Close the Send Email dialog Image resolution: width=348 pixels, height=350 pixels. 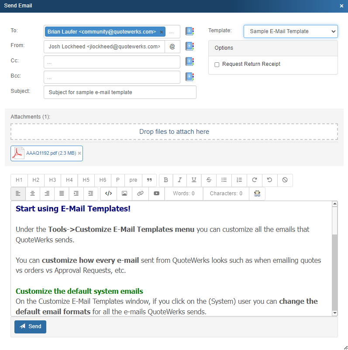pos(341,6)
